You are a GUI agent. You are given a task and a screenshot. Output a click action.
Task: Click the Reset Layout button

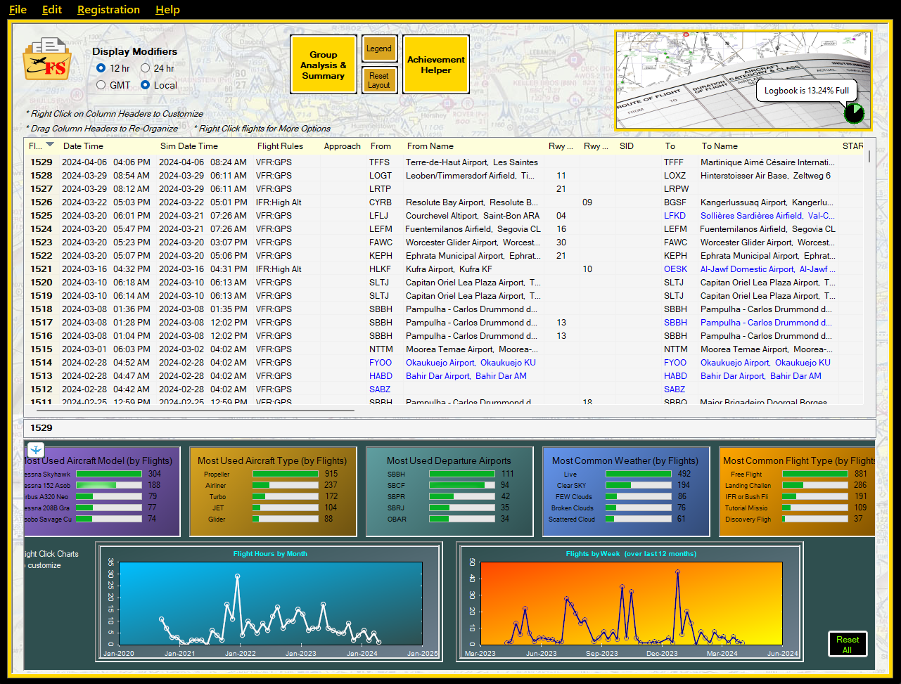click(x=379, y=80)
